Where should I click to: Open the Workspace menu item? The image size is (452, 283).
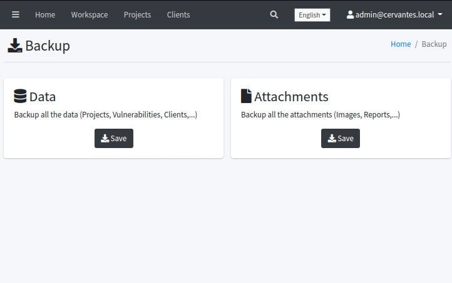[90, 14]
